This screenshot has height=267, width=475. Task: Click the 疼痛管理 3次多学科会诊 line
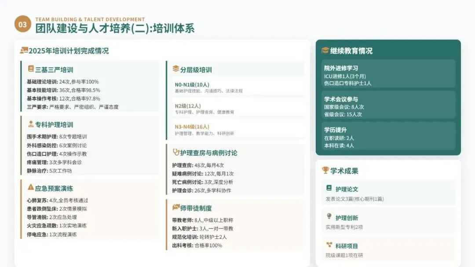pos(54,162)
